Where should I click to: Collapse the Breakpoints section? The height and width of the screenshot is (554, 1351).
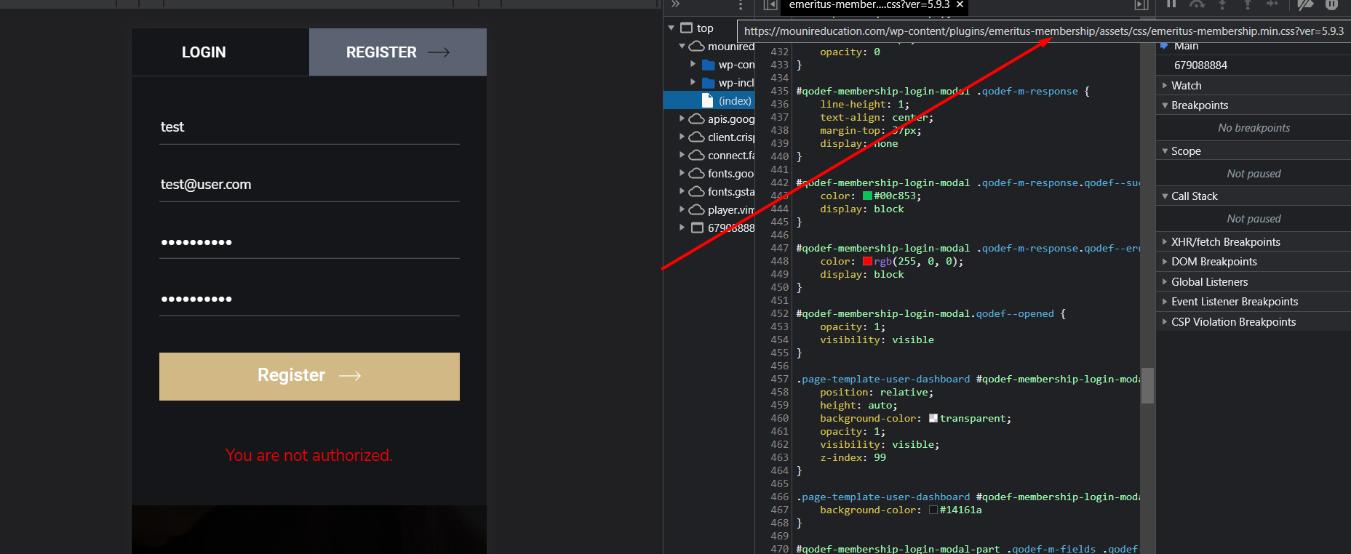[x=1165, y=105]
